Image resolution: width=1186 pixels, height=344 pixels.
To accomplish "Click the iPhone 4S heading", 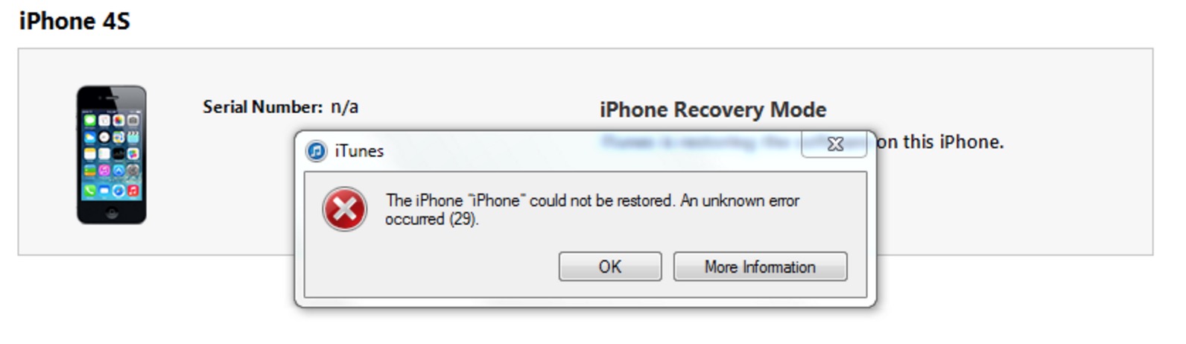I will (74, 21).
